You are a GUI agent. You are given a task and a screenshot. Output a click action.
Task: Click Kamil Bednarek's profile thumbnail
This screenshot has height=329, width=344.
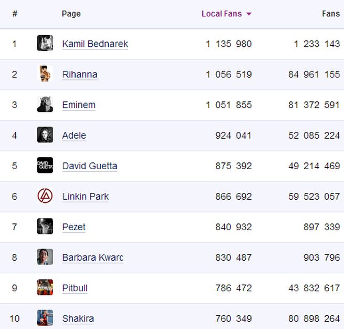tap(45, 43)
